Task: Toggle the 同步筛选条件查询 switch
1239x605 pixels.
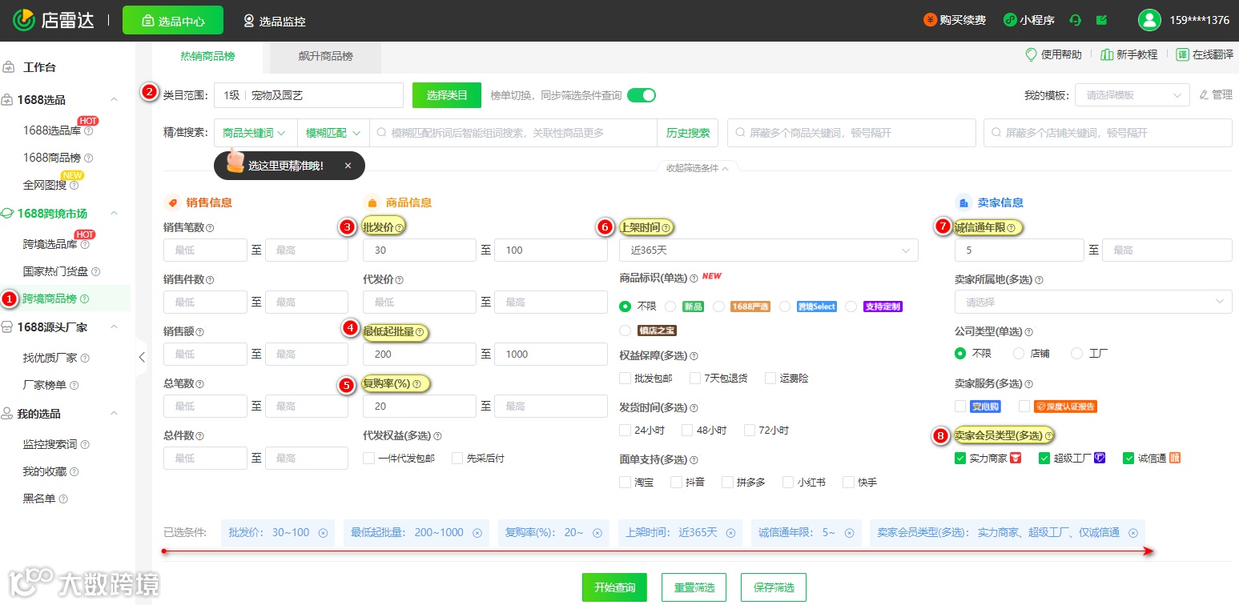Action: (x=642, y=95)
